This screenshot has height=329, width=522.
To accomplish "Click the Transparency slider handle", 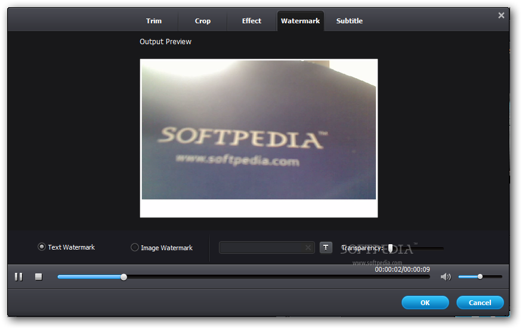I will pos(390,248).
